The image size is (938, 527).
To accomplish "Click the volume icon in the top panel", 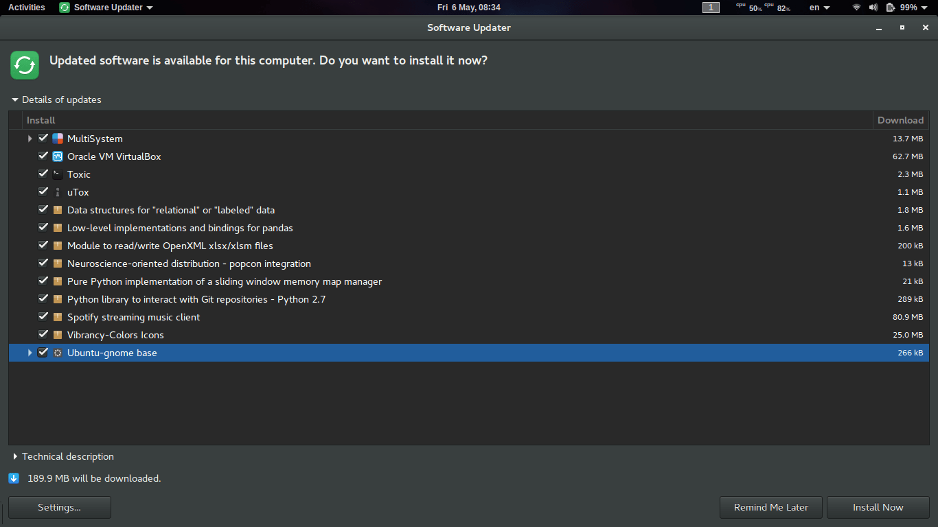I will click(x=872, y=8).
